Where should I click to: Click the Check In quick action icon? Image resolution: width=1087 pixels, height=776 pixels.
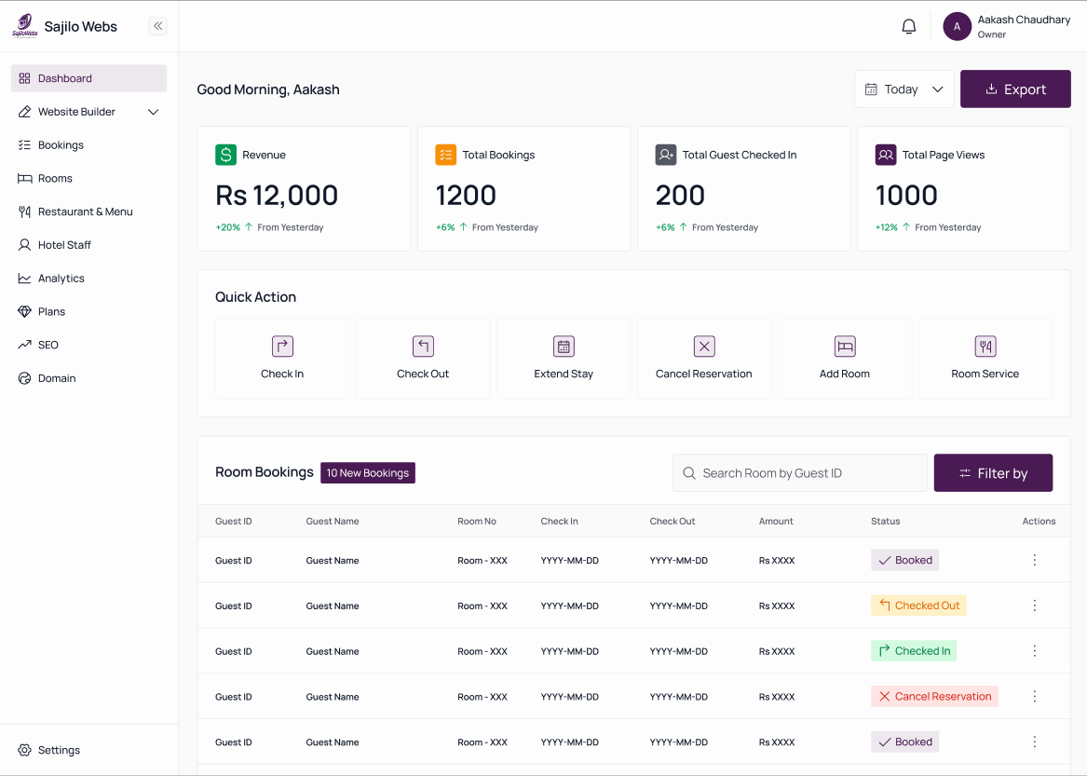pyautogui.click(x=282, y=347)
